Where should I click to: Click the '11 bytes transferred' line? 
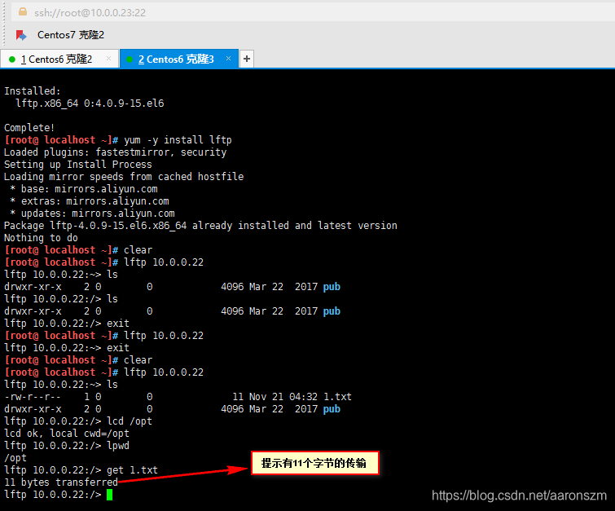coord(61,482)
